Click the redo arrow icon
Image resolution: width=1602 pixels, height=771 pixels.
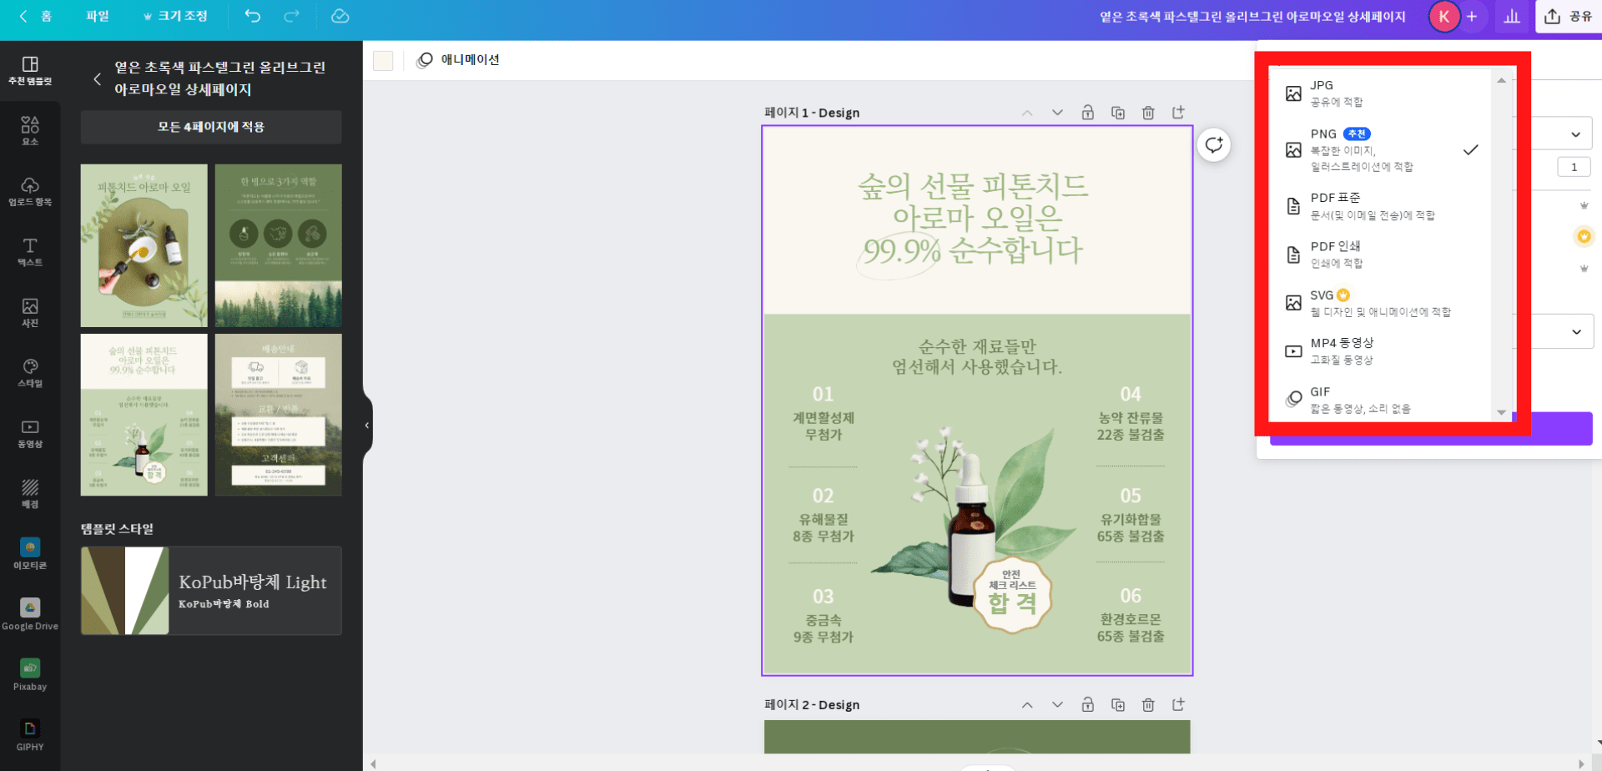click(x=291, y=16)
